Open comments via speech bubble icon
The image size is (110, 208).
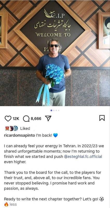point(26,119)
